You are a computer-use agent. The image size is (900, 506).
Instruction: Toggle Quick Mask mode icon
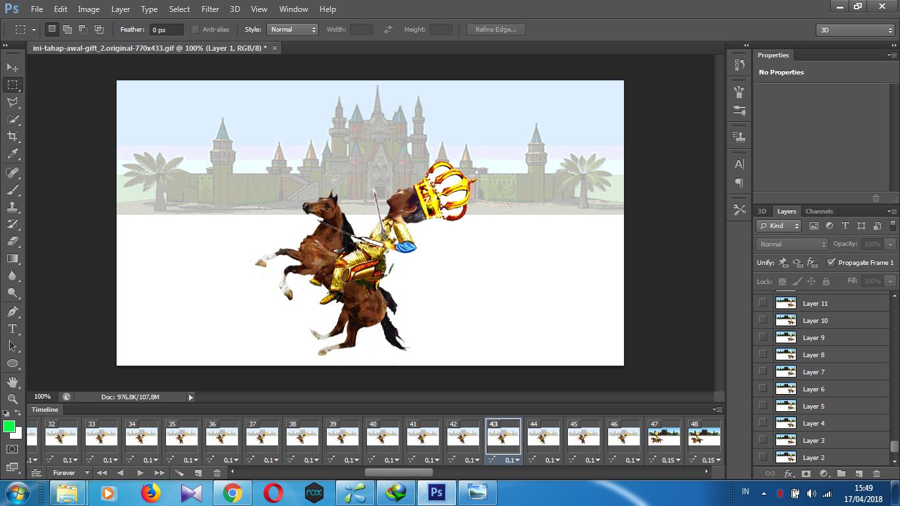click(x=13, y=449)
